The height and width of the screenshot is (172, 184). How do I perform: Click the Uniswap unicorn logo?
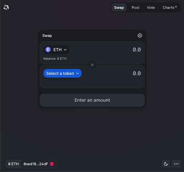tap(6, 8)
